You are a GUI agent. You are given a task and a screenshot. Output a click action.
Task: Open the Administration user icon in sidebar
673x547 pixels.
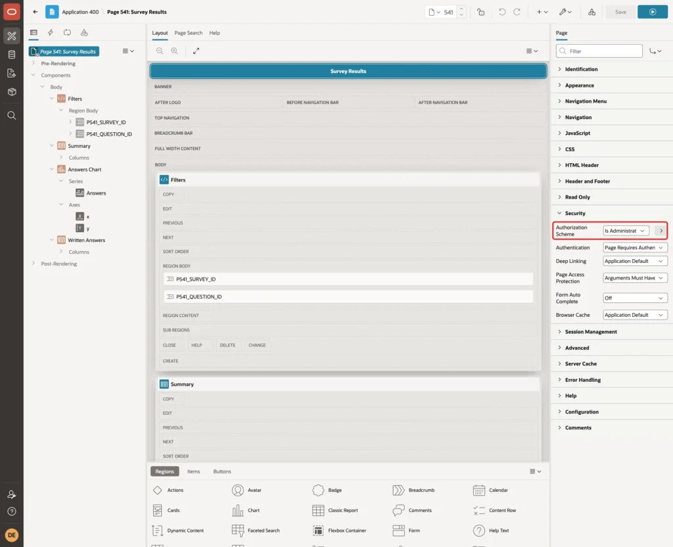coord(12,494)
